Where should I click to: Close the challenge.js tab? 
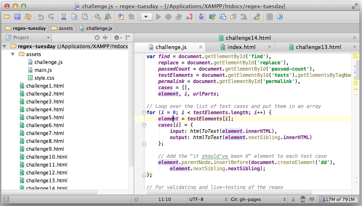[201, 47]
